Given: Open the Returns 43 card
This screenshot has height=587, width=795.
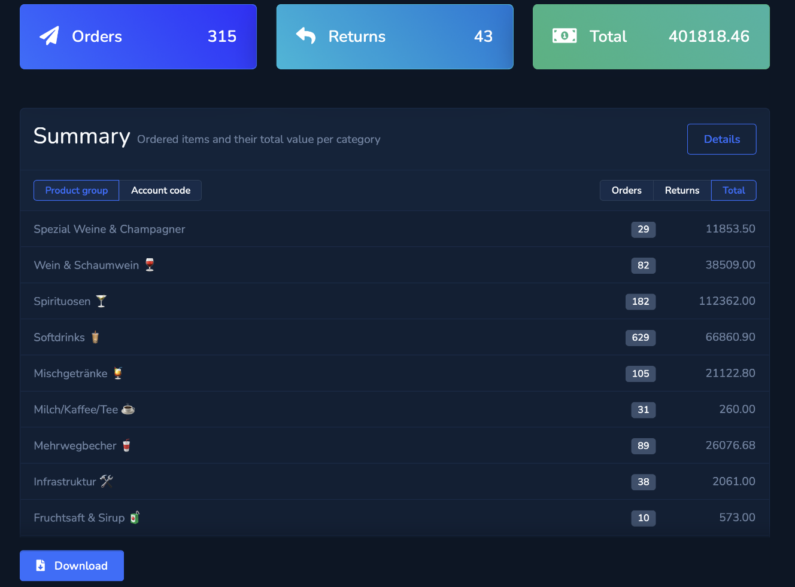Looking at the screenshot, I should pos(395,36).
